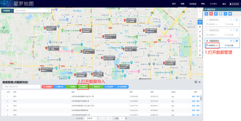
Task: Click 编辑 link in row 点01
Action: (x=193, y=96)
